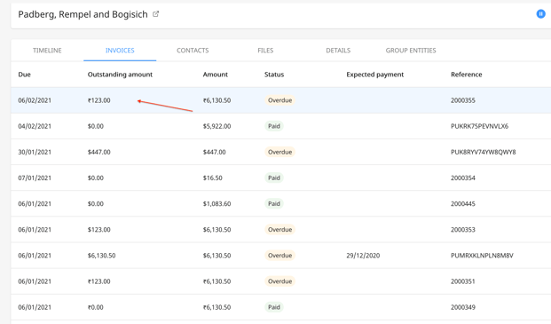Click the blue pause icon at top right
This screenshot has width=551, height=324.
[540, 14]
